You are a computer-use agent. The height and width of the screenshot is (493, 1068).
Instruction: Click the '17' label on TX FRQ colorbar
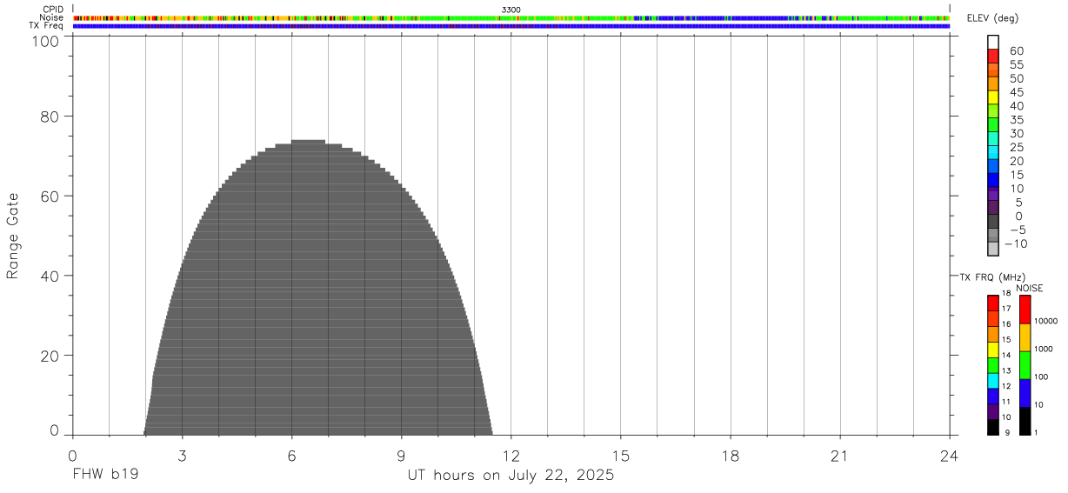tap(1005, 309)
